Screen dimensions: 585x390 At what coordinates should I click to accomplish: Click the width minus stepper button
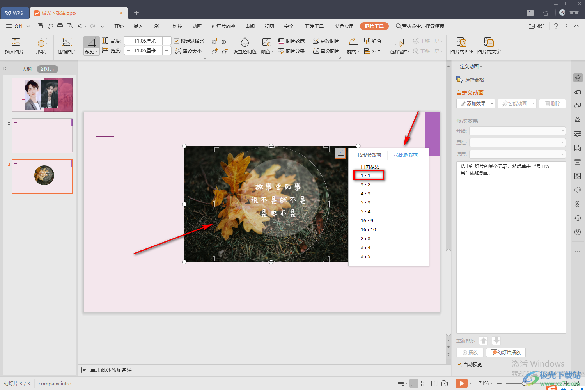(128, 51)
